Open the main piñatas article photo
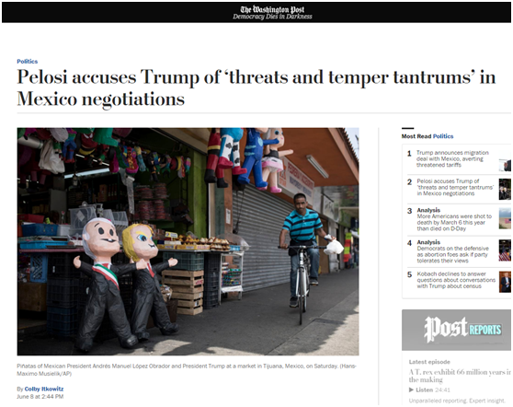 point(188,241)
